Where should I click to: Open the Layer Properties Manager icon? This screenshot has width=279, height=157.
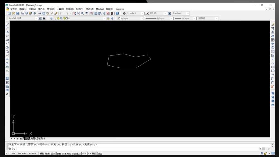coord(51,18)
